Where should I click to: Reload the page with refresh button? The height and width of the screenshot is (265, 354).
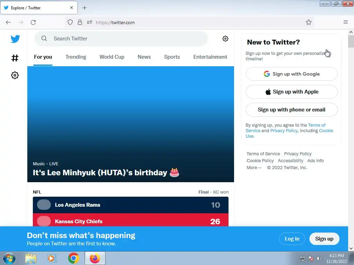(33, 22)
